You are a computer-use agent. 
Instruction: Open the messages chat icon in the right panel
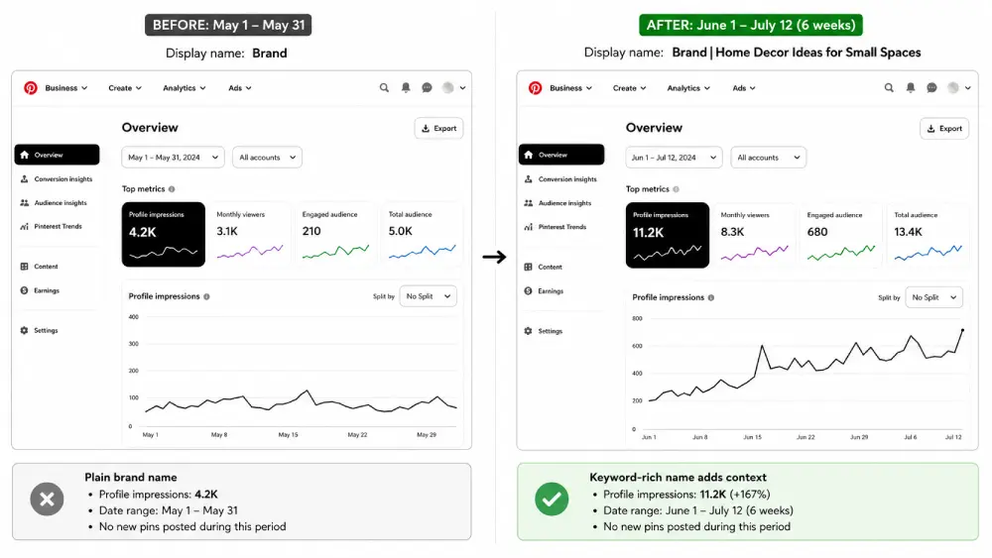click(931, 88)
